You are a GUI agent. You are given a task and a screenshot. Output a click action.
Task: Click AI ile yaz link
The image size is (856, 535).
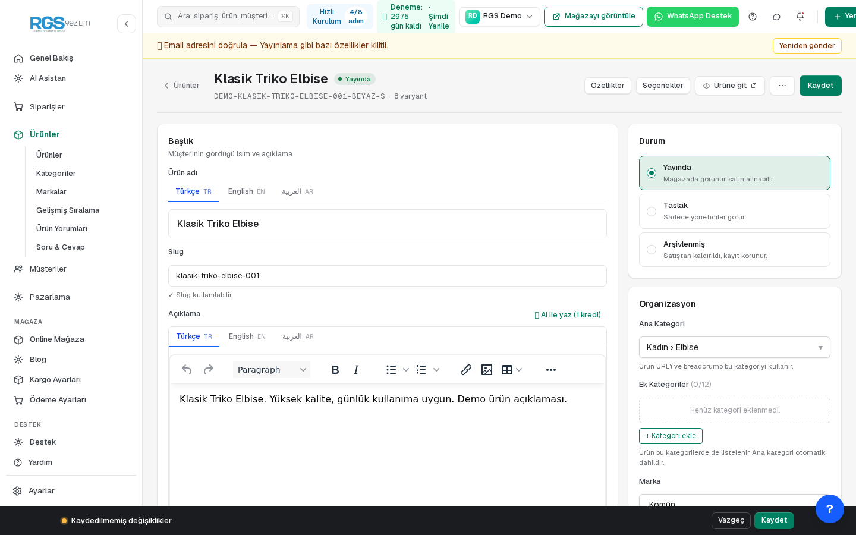tap(568, 315)
